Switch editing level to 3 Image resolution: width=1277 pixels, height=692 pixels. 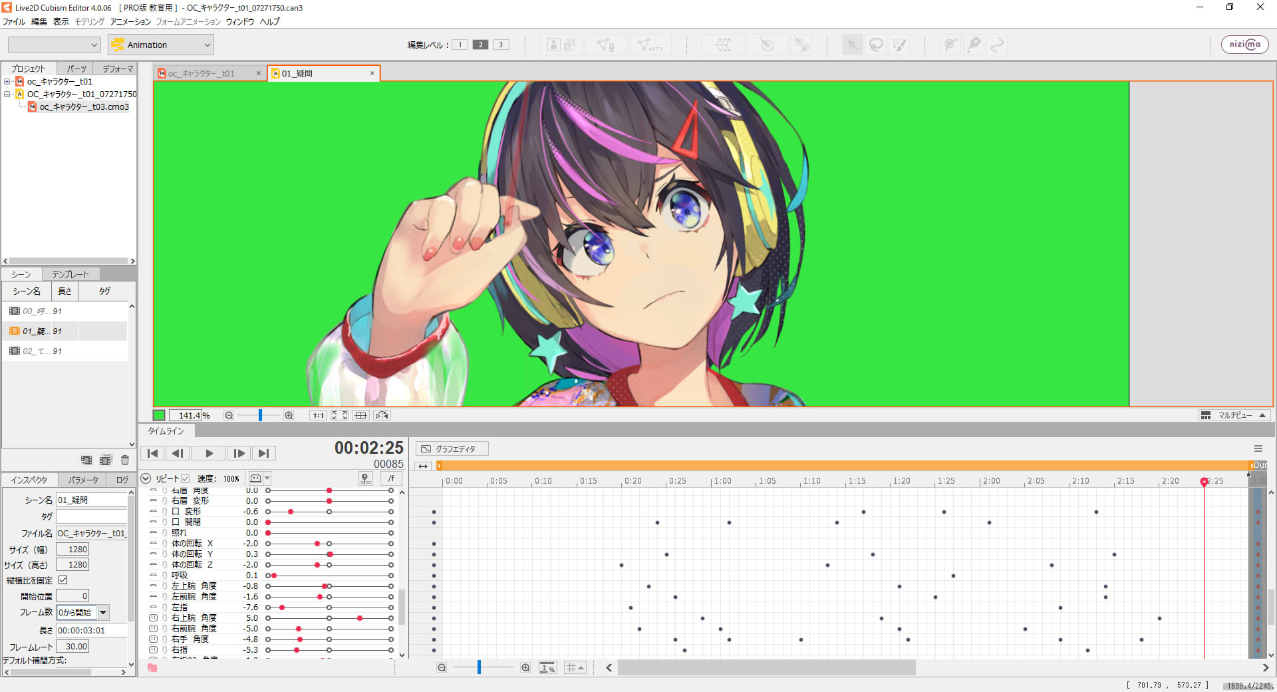click(x=501, y=44)
